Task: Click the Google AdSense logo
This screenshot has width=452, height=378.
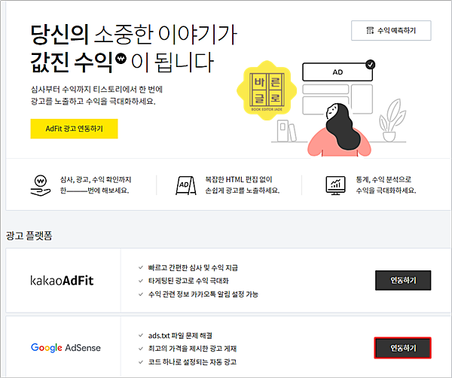Action: point(66,348)
